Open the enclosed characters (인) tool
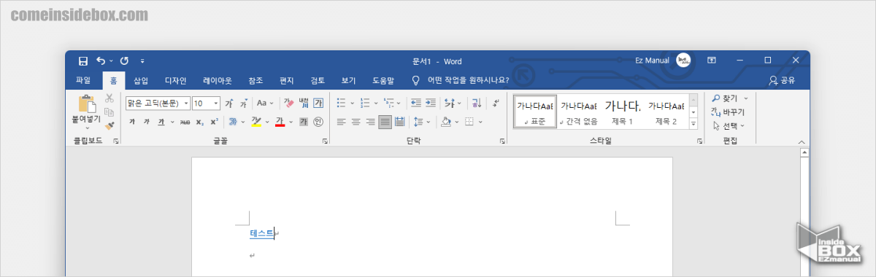This screenshot has height=277, width=876. (318, 122)
